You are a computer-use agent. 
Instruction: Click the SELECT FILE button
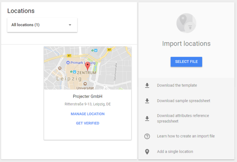186,62
